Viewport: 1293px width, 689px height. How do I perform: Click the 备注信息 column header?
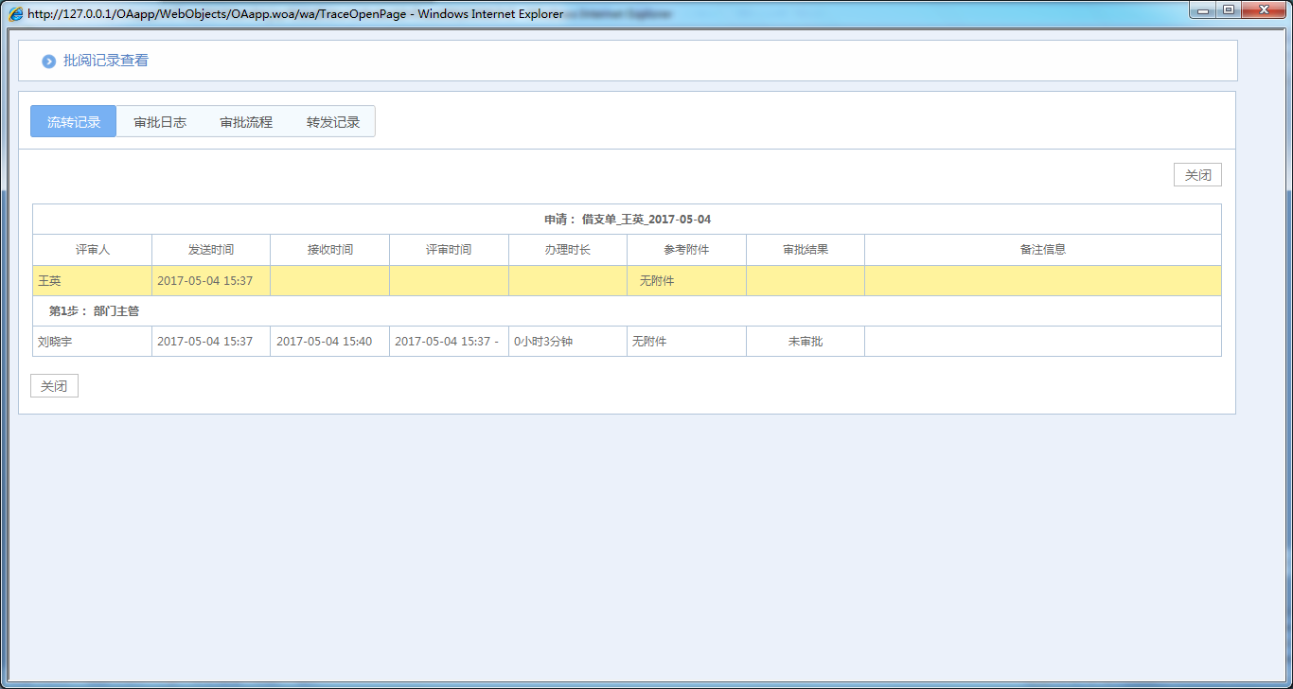[1043, 250]
